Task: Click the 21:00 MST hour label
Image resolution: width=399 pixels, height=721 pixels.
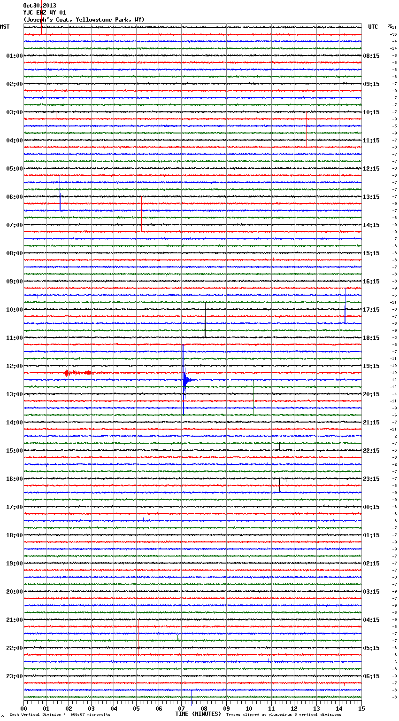Action: click(15, 620)
